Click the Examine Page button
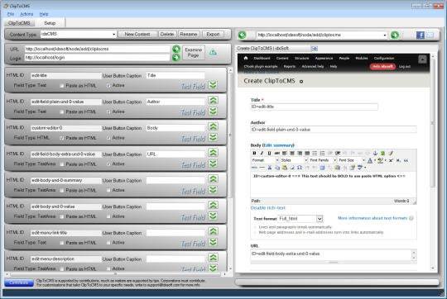447x299 pixels. (x=193, y=52)
